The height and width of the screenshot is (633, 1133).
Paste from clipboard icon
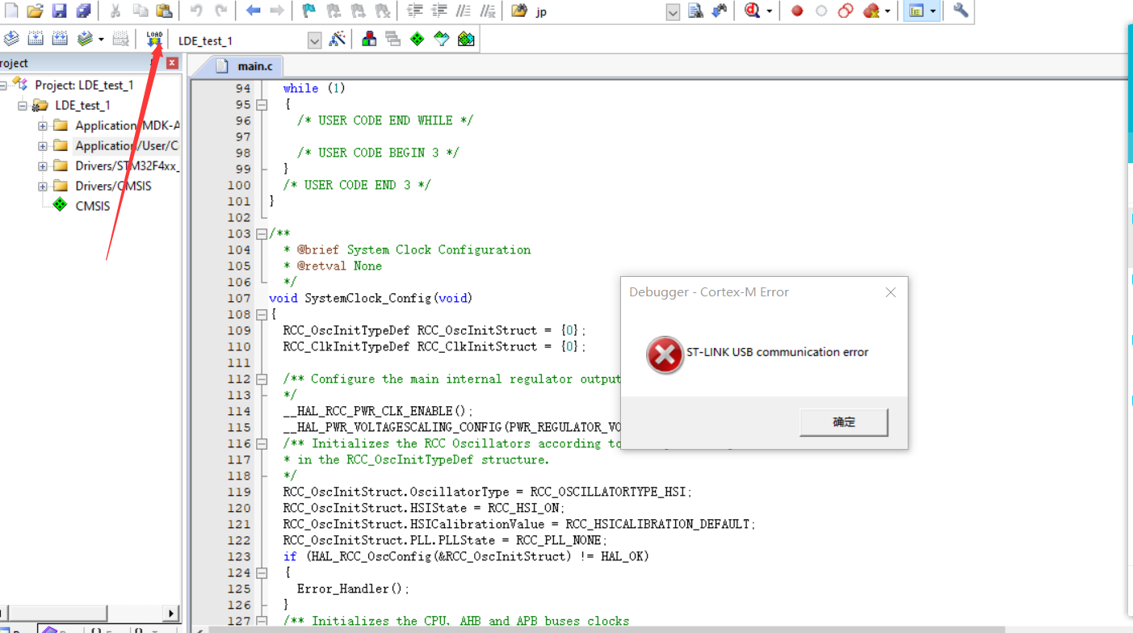click(164, 10)
